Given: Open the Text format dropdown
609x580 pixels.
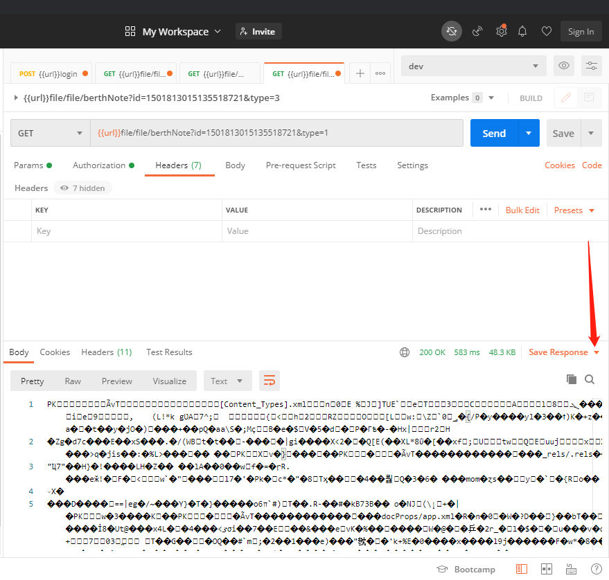Looking at the screenshot, I should pyautogui.click(x=228, y=381).
